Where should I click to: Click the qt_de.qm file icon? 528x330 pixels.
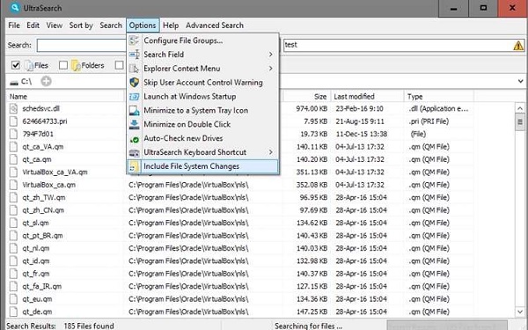tap(13, 312)
